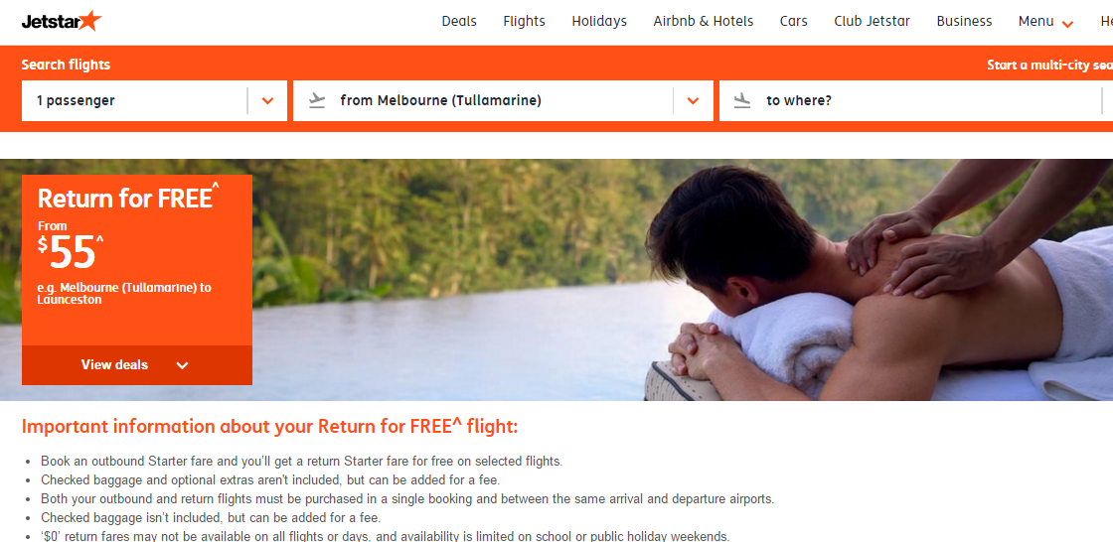Open the origin airport dropdown arrow
This screenshot has height=542, width=1113.
coord(694,100)
